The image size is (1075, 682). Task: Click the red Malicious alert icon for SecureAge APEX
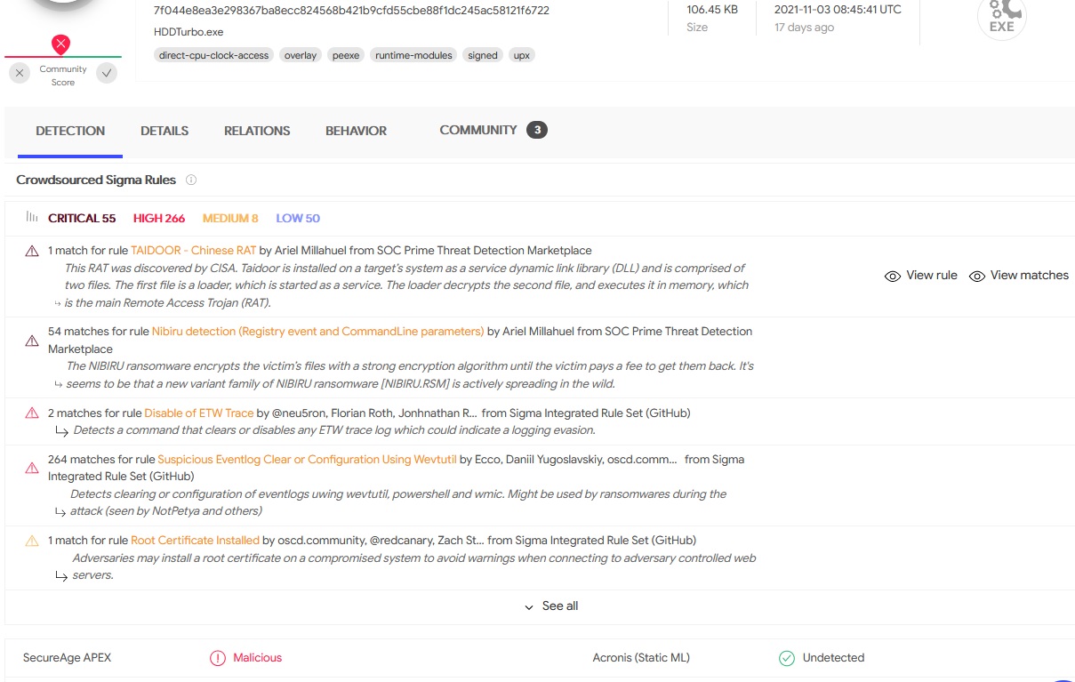click(x=217, y=658)
